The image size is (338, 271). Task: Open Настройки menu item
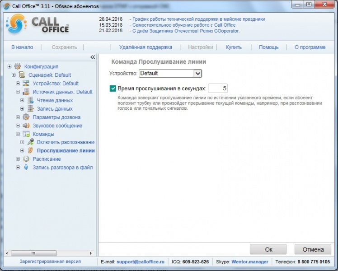pos(201,47)
